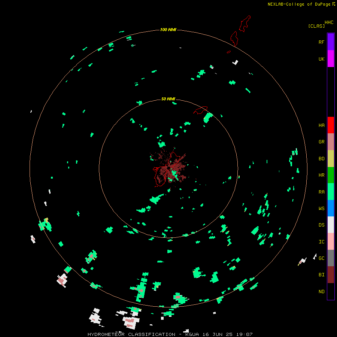Click the HR legend label

point(321,175)
